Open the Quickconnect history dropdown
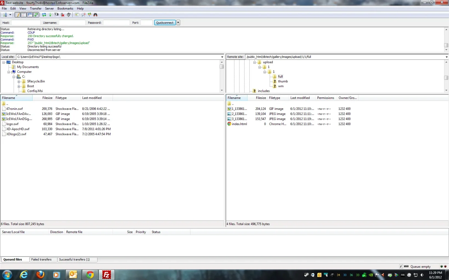The width and height of the screenshot is (449, 280). pos(178,23)
